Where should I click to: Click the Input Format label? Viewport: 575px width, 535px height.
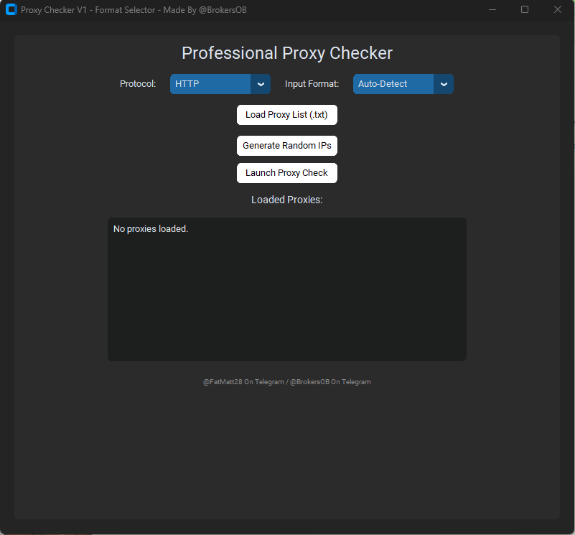(312, 84)
